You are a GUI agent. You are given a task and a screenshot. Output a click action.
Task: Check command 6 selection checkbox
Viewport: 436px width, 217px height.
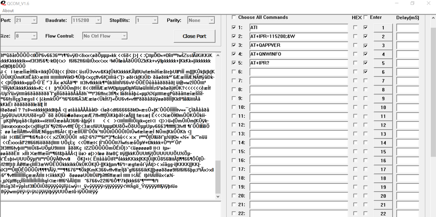(234, 72)
